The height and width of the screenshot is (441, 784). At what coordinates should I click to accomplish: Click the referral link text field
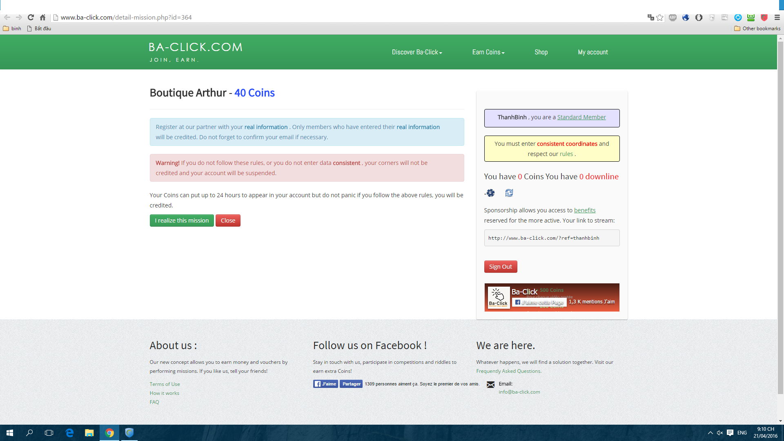pos(552,238)
